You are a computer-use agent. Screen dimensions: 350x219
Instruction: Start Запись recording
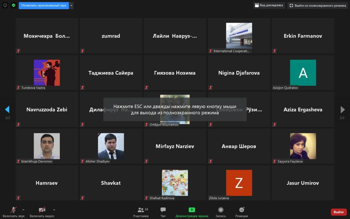click(221, 212)
